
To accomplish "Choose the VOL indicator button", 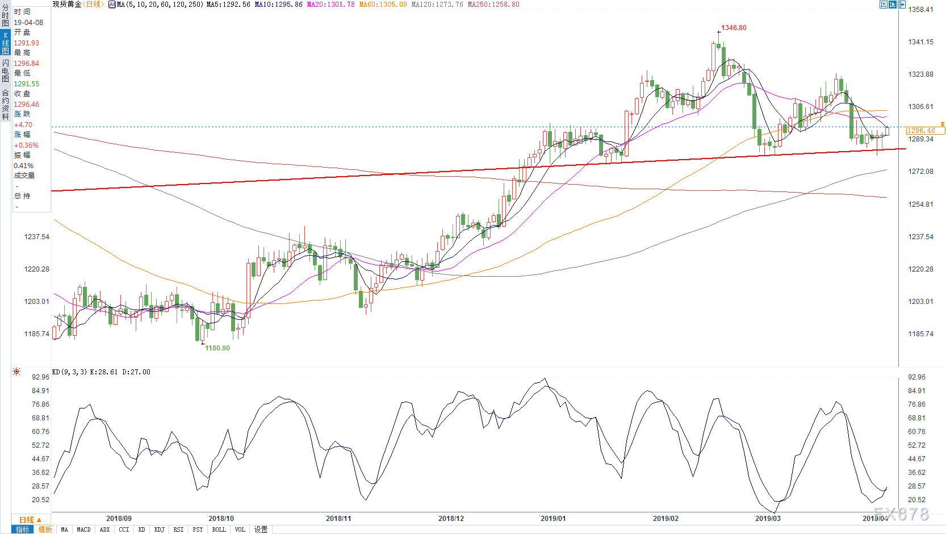I will tap(240, 529).
